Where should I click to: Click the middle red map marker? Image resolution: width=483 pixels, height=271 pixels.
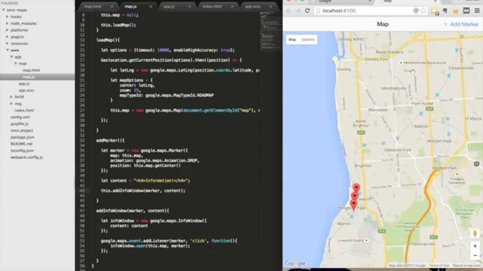tap(354, 196)
